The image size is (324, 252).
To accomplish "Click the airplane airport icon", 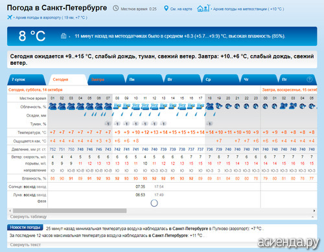I will (x=10, y=17).
